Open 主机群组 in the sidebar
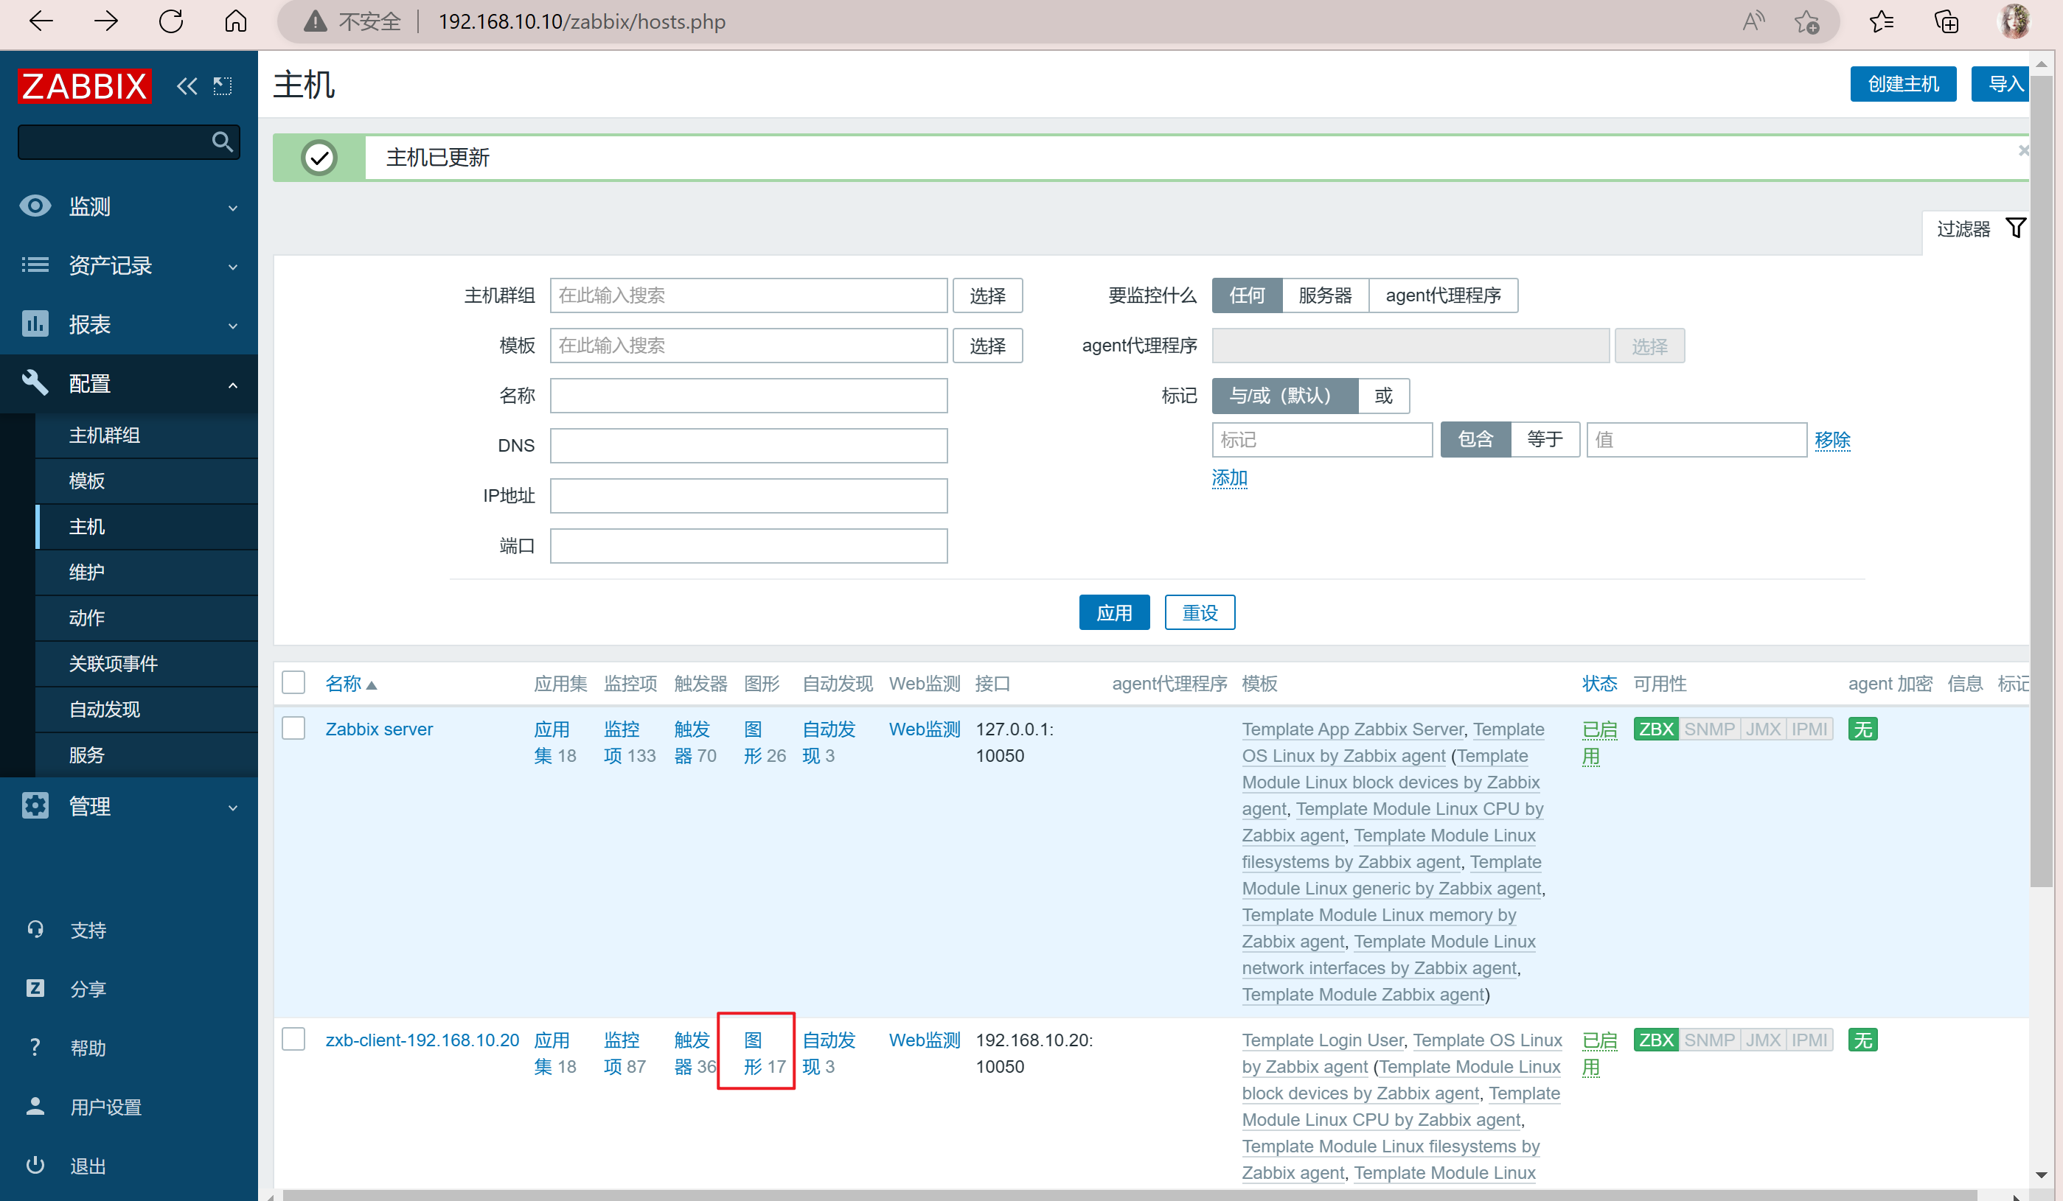 click(x=147, y=435)
